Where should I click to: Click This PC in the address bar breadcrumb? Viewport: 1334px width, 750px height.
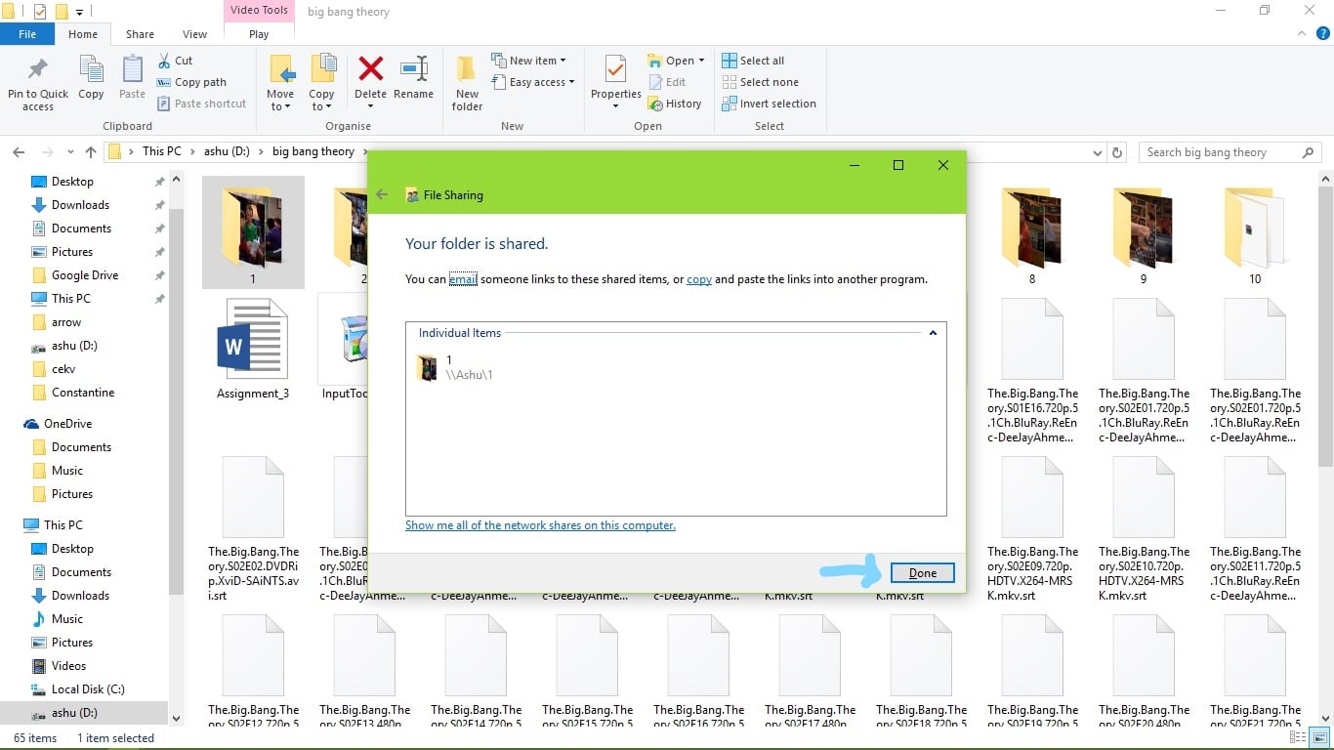coord(161,152)
